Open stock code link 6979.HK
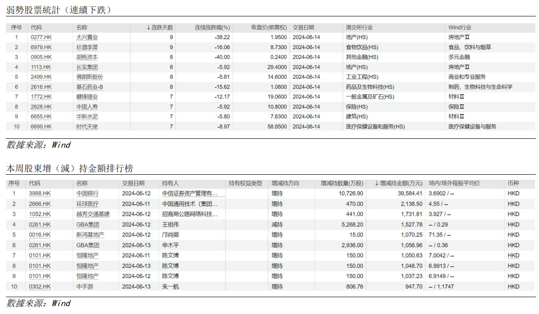Viewport: 539px width, 314px height. pyautogui.click(x=41, y=47)
